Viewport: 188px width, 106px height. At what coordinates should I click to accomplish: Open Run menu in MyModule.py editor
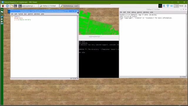pyautogui.click(x=26, y=14)
